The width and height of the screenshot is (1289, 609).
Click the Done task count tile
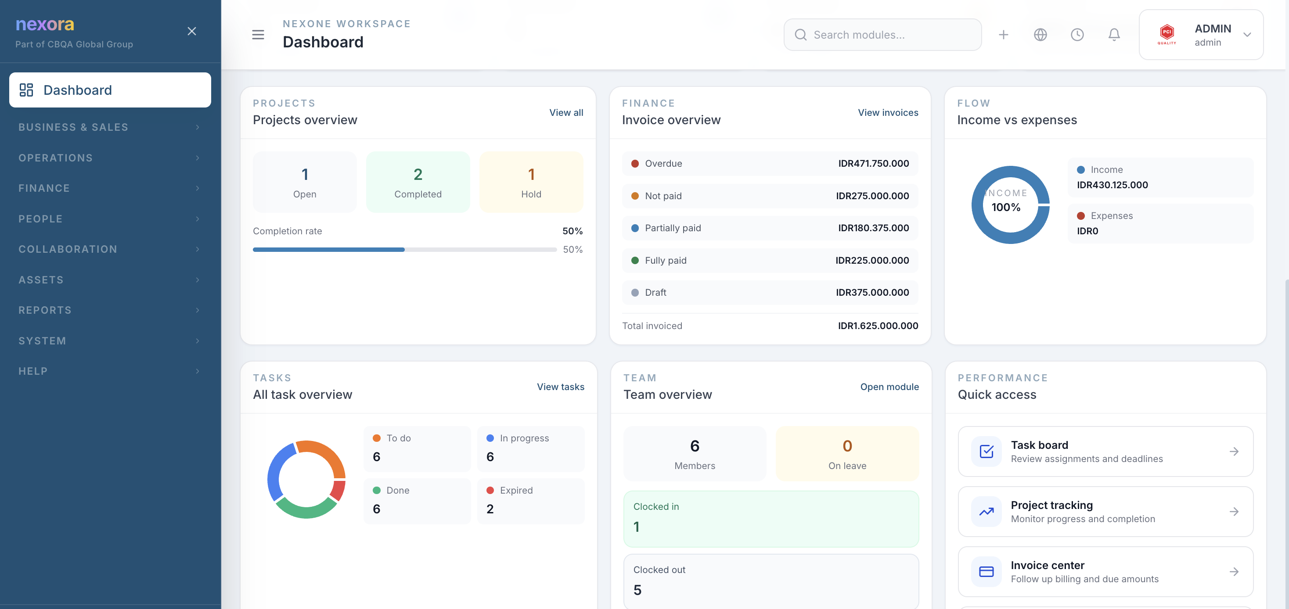(417, 501)
